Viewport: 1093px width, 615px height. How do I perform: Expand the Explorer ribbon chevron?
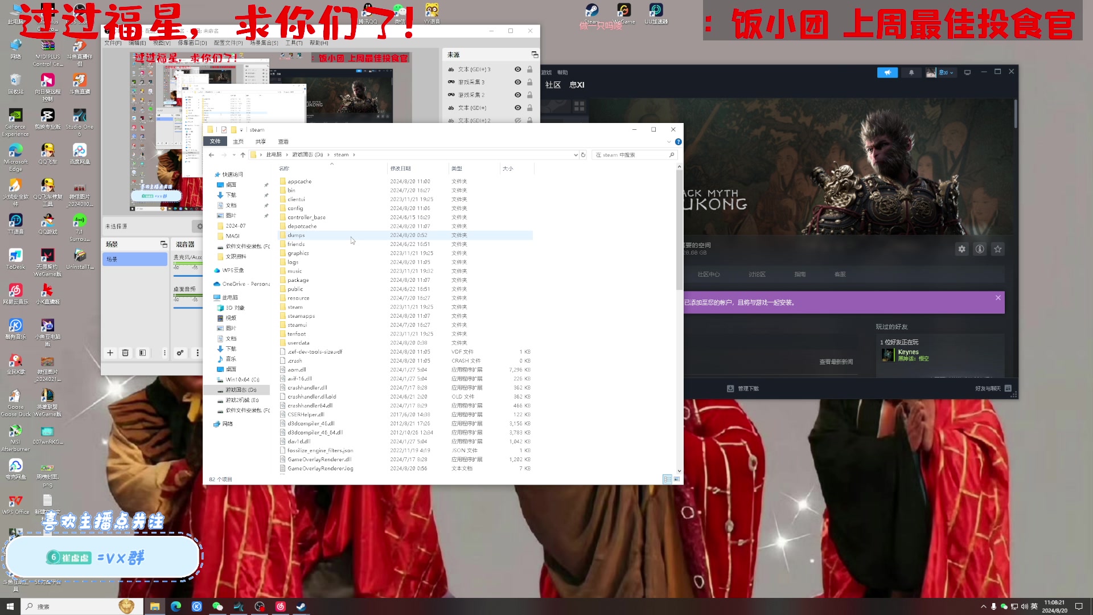669,142
